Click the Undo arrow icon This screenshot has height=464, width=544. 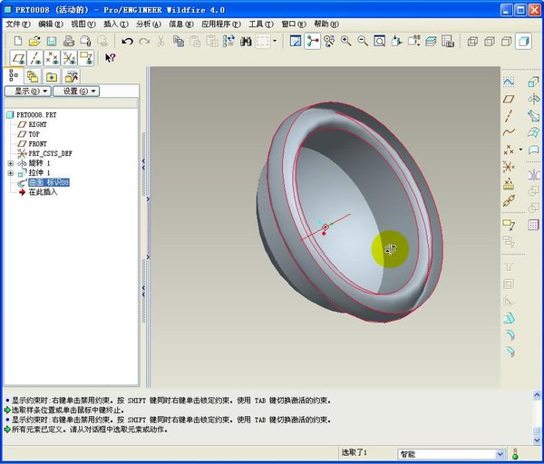(127, 42)
